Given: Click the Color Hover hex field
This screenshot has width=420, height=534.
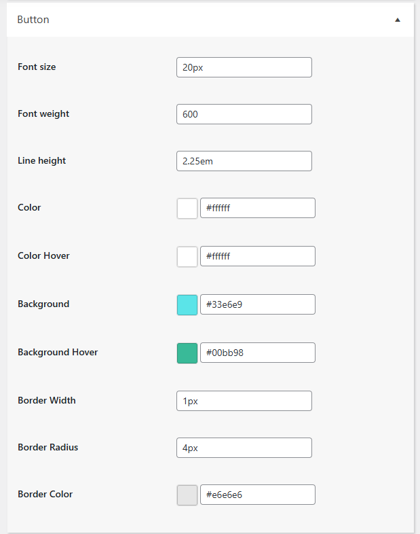Looking at the screenshot, I should [x=258, y=256].
